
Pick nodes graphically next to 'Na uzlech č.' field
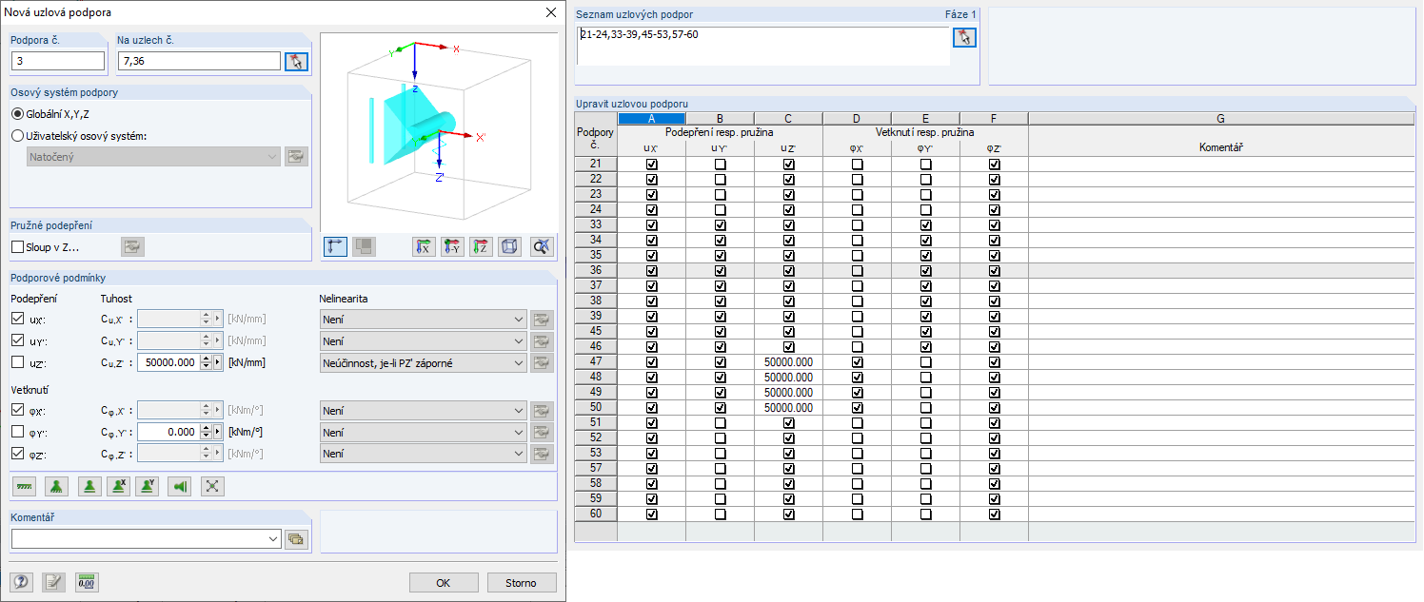[297, 61]
